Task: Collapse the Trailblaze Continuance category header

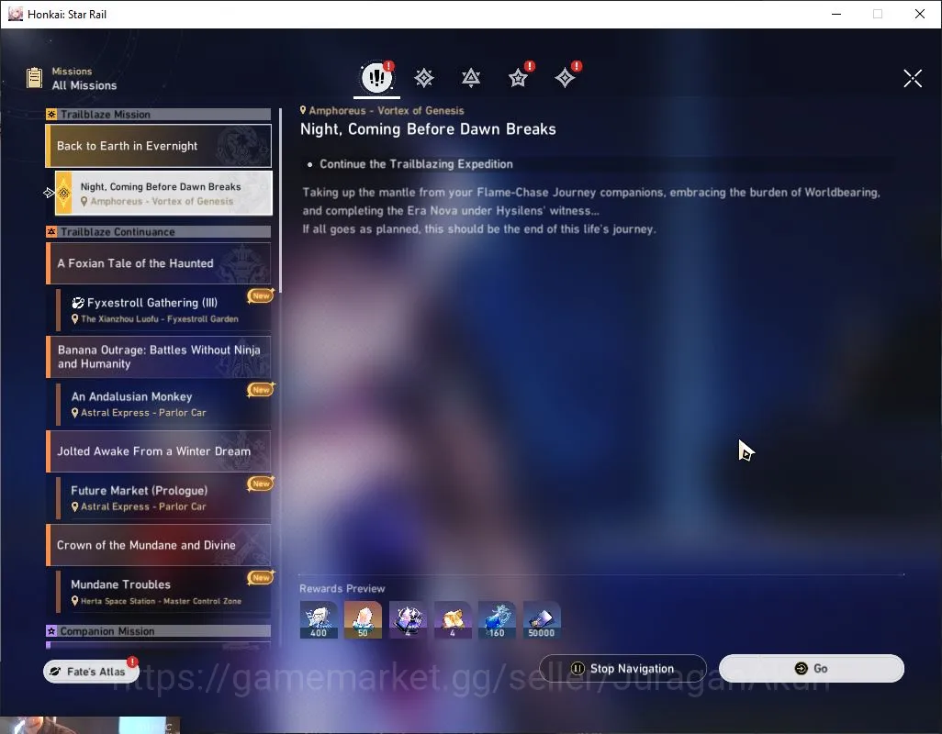Action: [159, 231]
